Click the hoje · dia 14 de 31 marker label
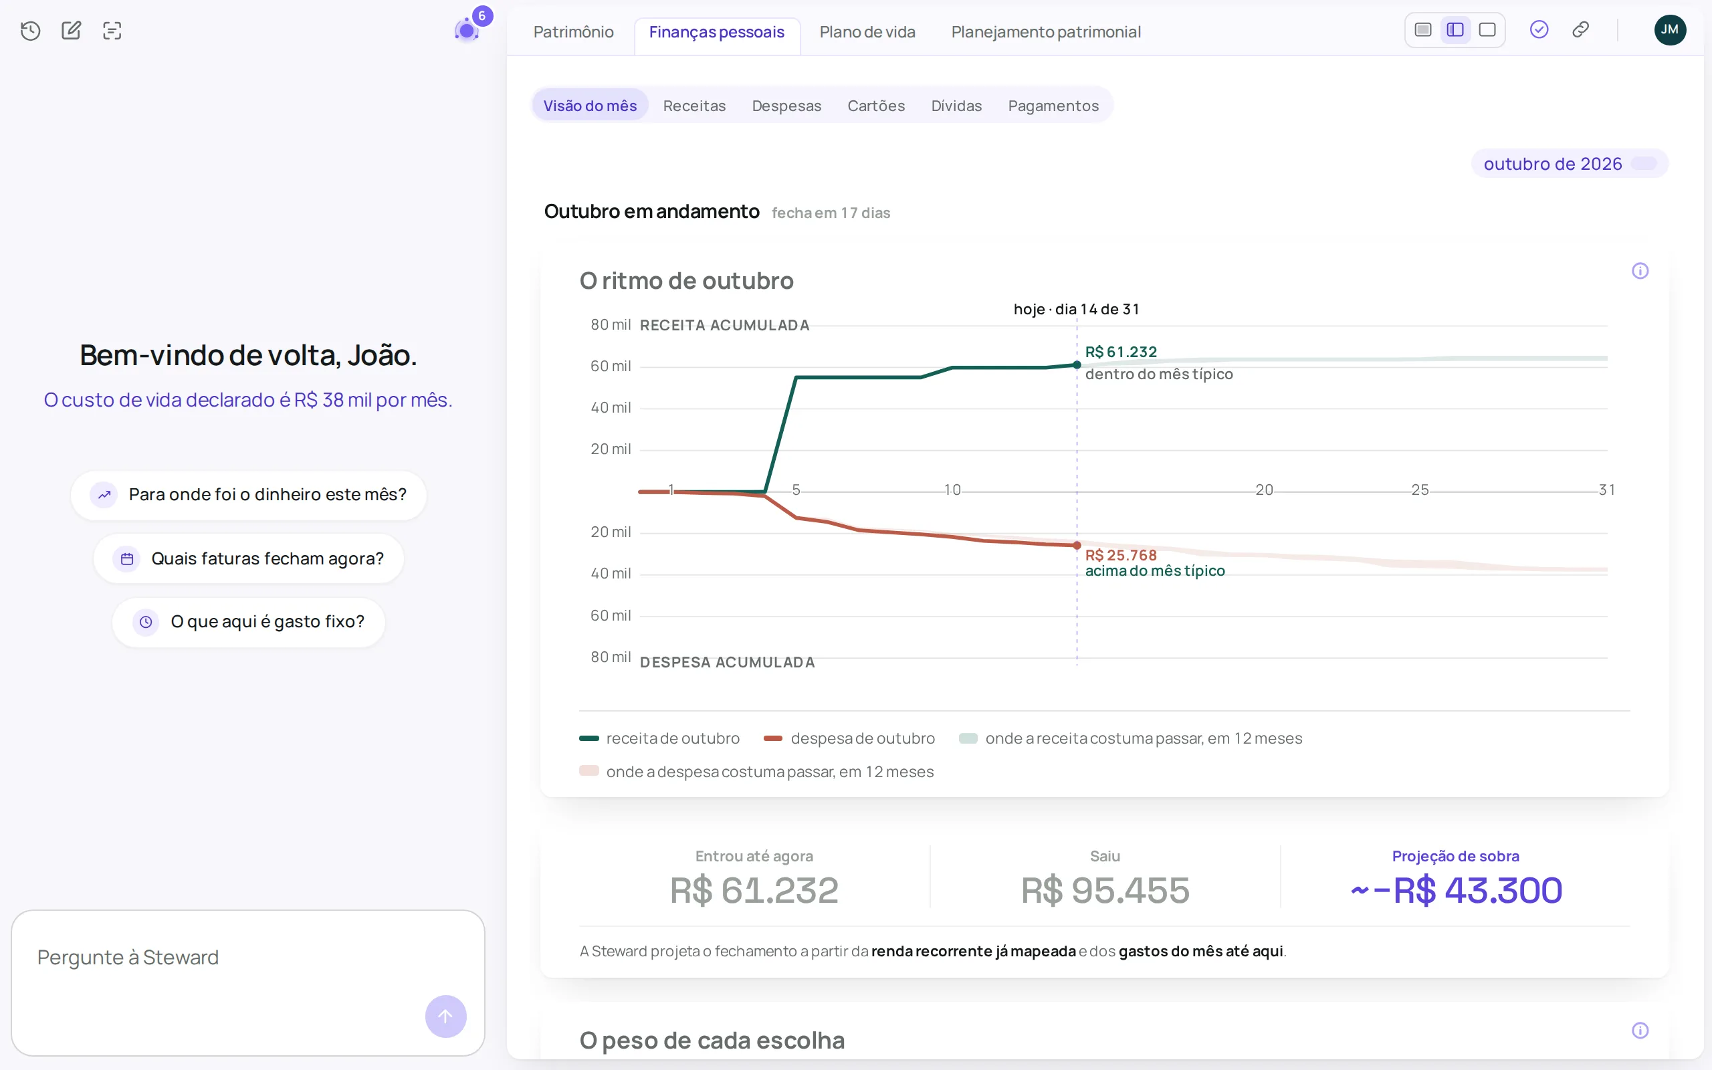This screenshot has height=1070, width=1712. pyautogui.click(x=1076, y=309)
